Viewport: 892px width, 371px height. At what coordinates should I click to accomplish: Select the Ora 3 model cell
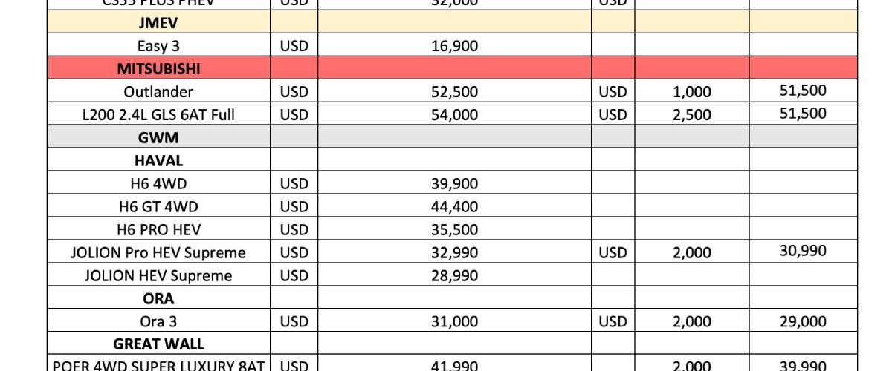coord(159,322)
